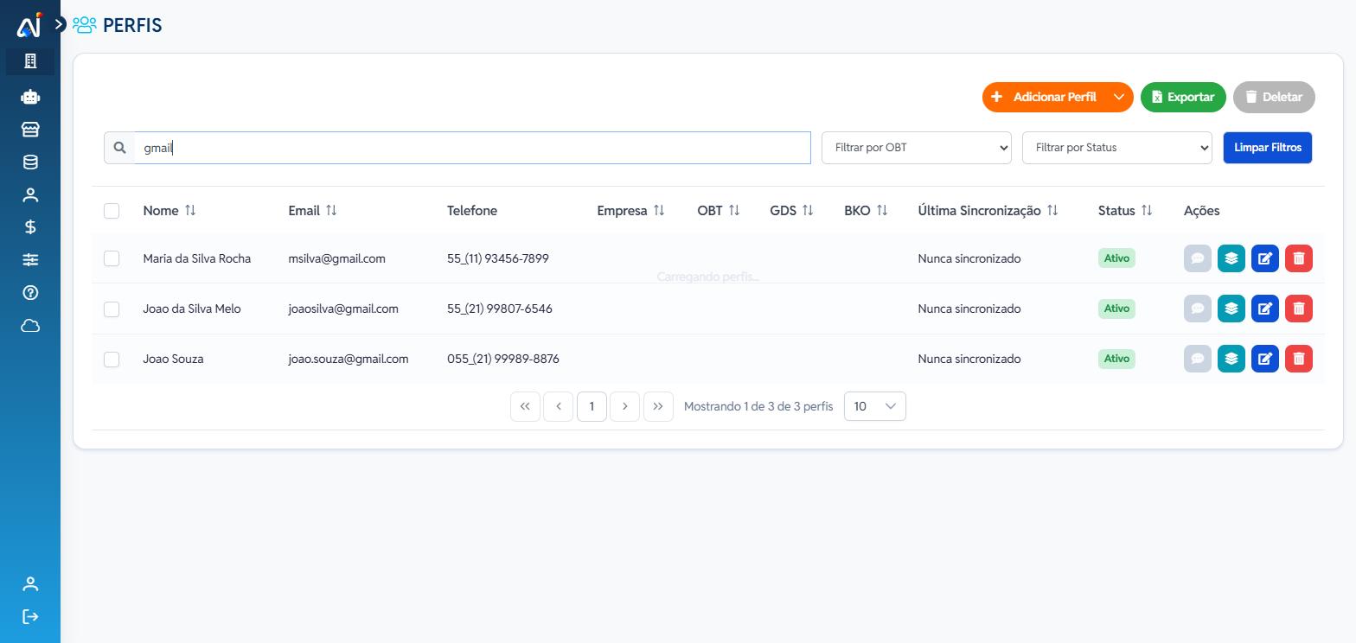Screen dimensions: 1356x643
Task: Click the Ativo status badge for Joao Souza
Action: click(x=1116, y=359)
